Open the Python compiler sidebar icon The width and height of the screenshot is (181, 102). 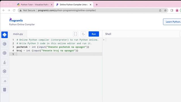click(5, 35)
